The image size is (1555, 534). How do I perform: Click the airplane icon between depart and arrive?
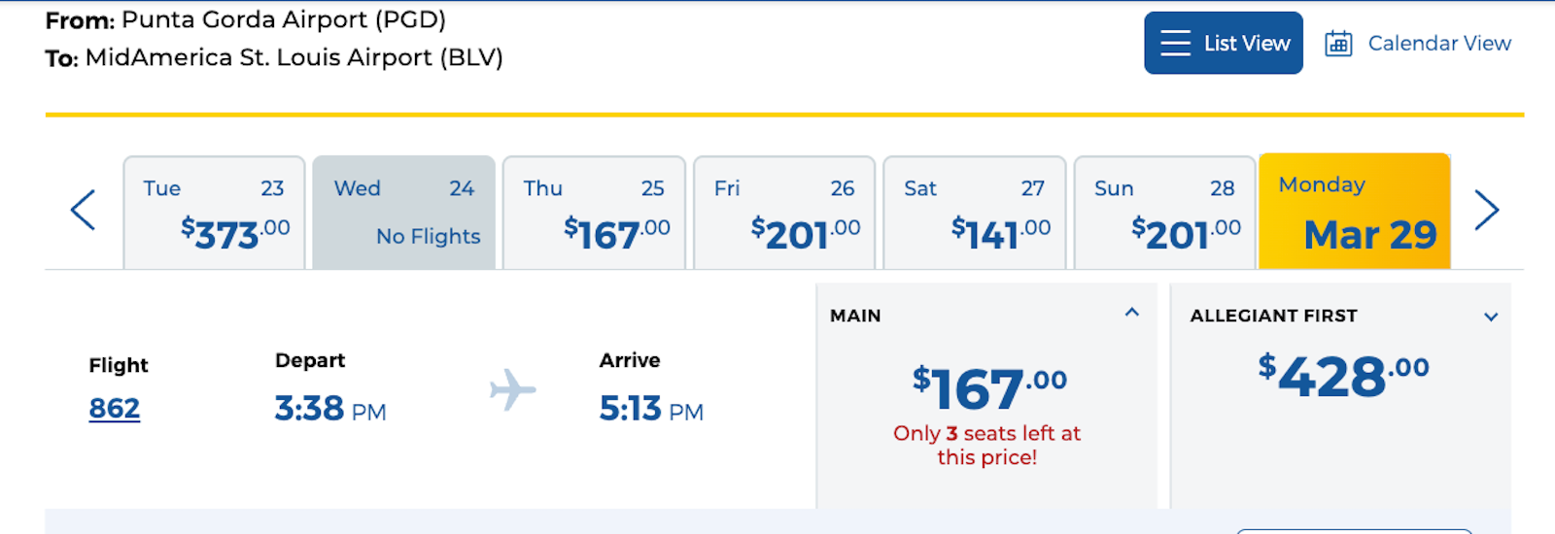tap(513, 390)
